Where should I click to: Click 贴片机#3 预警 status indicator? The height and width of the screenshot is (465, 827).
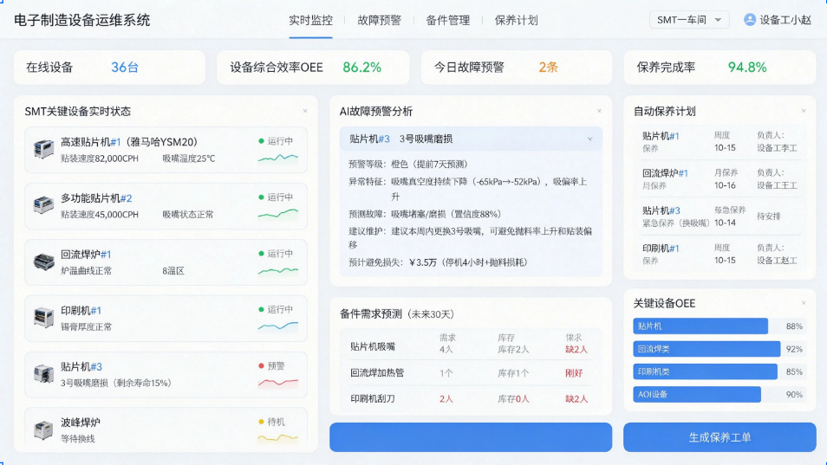(271, 366)
